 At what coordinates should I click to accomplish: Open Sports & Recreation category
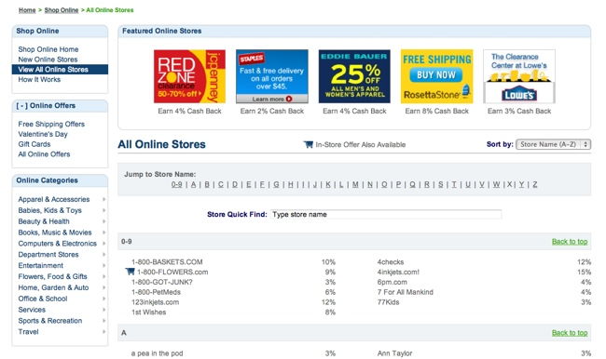[49, 321]
